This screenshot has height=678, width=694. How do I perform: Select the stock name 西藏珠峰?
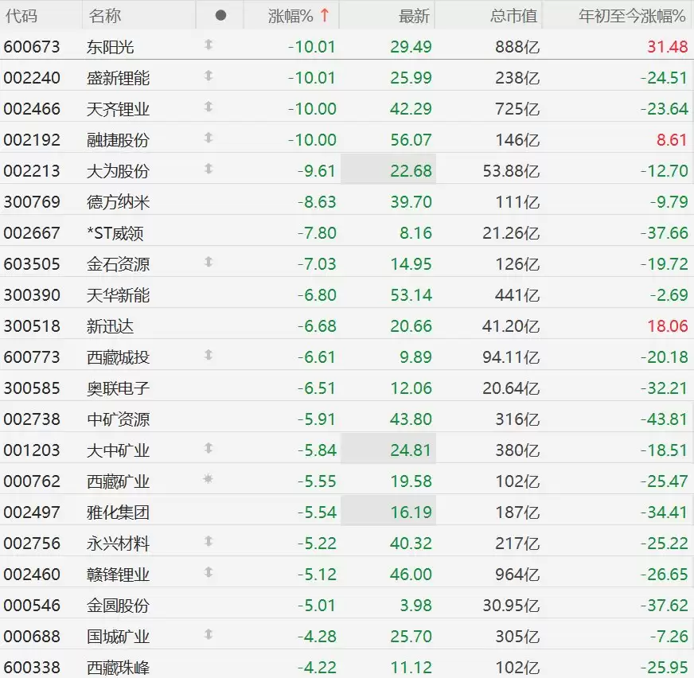pos(118,668)
